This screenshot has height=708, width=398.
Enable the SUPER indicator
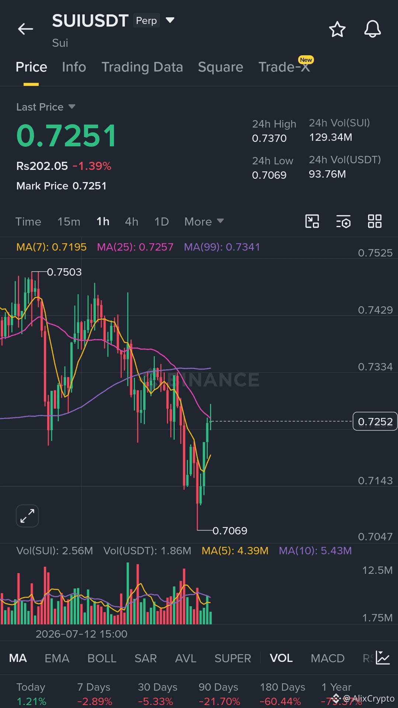233,658
